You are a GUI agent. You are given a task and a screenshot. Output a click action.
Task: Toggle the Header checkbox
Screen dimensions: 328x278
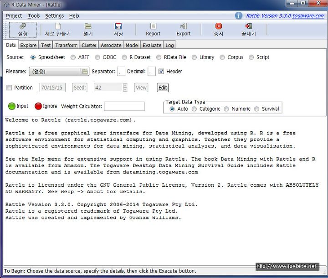tap(161, 71)
